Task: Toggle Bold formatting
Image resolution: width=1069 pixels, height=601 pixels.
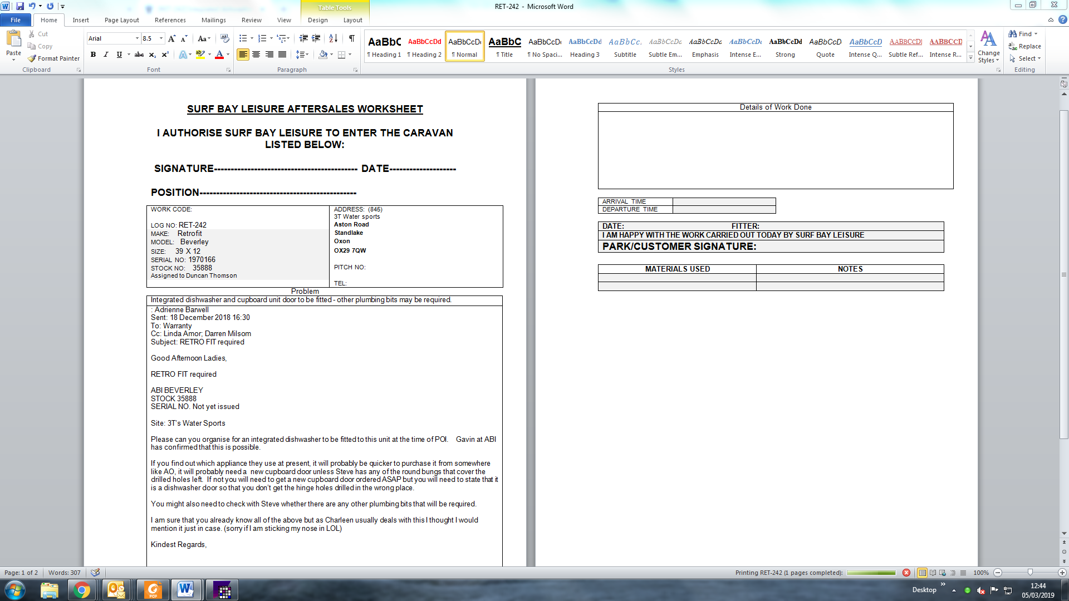Action: coord(93,55)
